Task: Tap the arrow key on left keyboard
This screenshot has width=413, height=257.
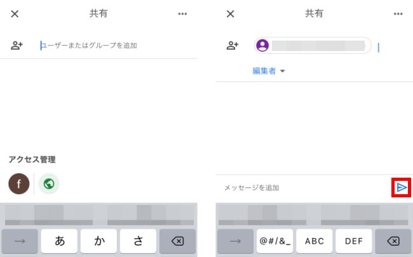Action: [20, 241]
